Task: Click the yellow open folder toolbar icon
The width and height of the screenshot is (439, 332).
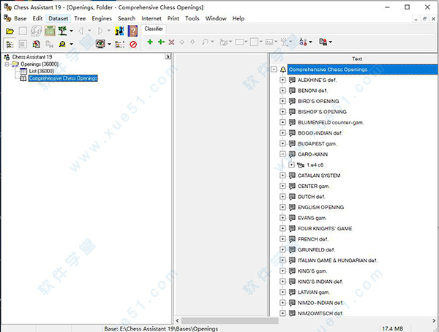Action: (10, 31)
